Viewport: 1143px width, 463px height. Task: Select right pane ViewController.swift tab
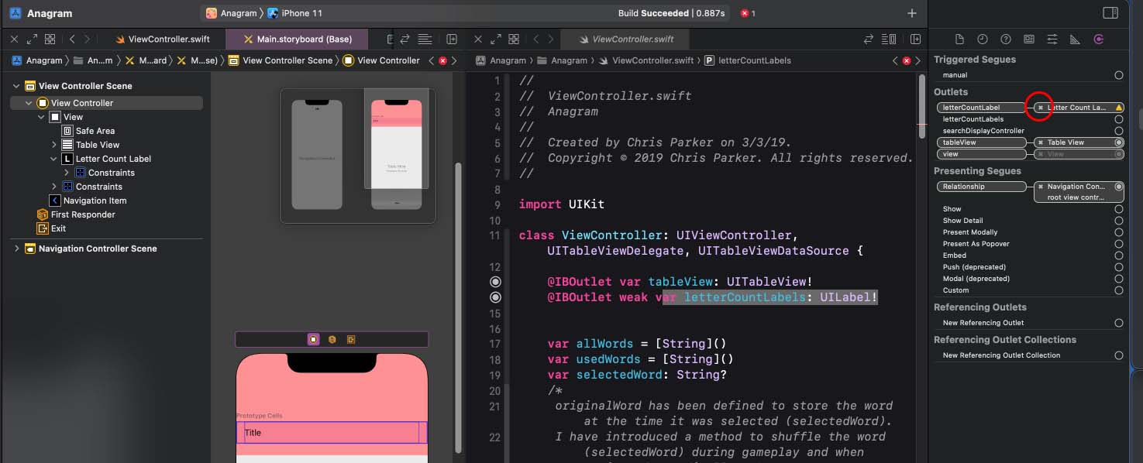[x=624, y=39]
